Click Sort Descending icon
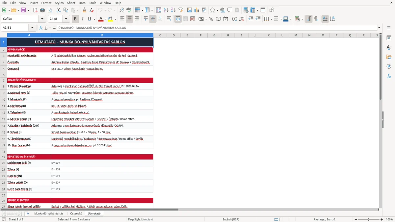This screenshot has height=222, width=395. coord(173,10)
